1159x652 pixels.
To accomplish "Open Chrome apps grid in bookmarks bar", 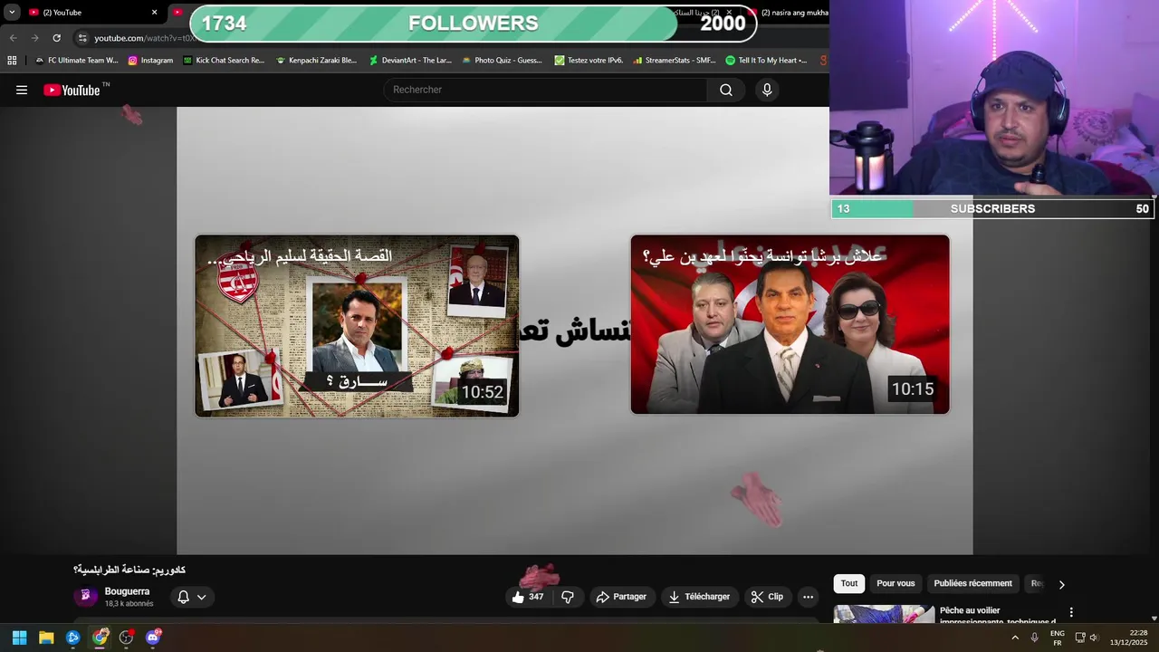I will [12, 61].
